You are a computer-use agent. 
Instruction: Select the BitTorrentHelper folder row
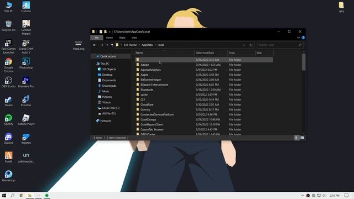point(204,80)
